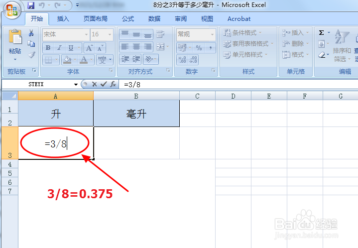The image size is (358, 248).
Task: Apply font color with the A button
Action: 84,60
